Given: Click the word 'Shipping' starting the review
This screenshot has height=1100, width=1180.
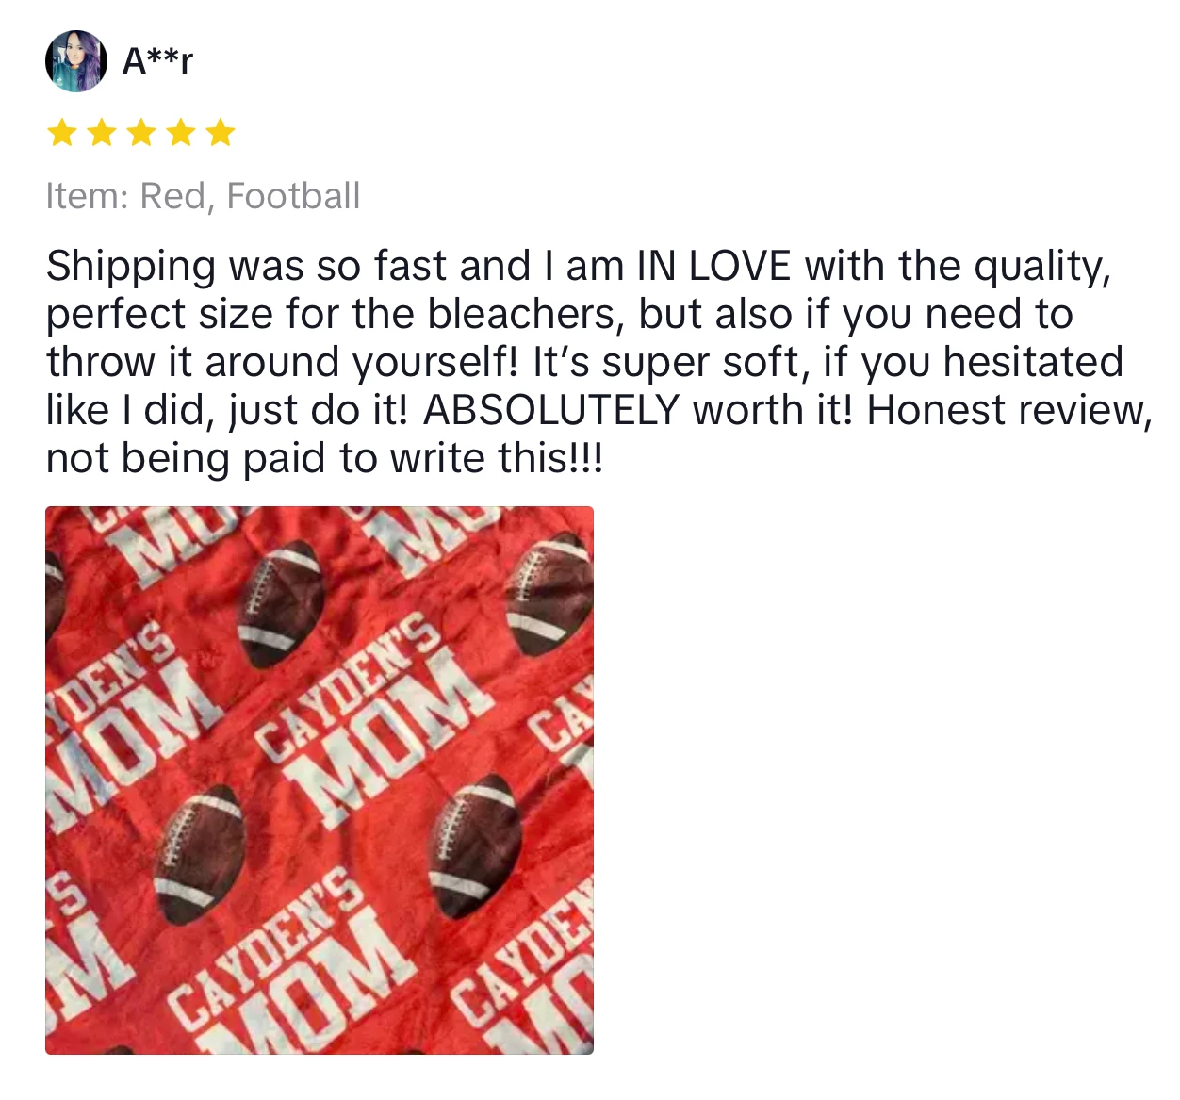Looking at the screenshot, I should pos(131,266).
